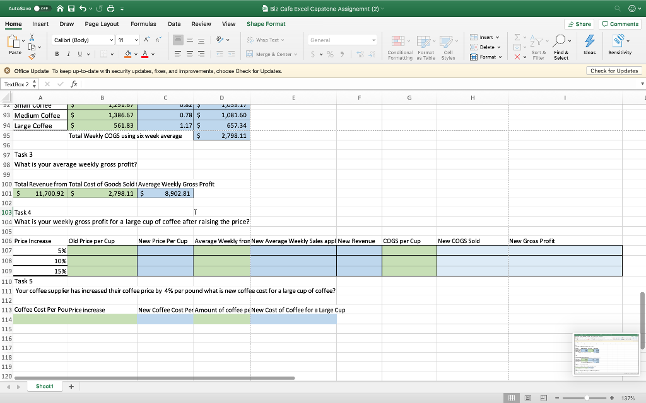
Task: Send feedback using the smiley icon
Action: coord(632,8)
